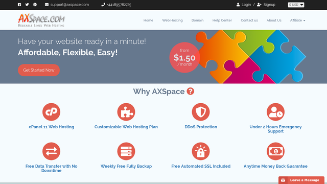Open the USD currency dropdown
Screen dimensions: 327x184
pos(296,5)
